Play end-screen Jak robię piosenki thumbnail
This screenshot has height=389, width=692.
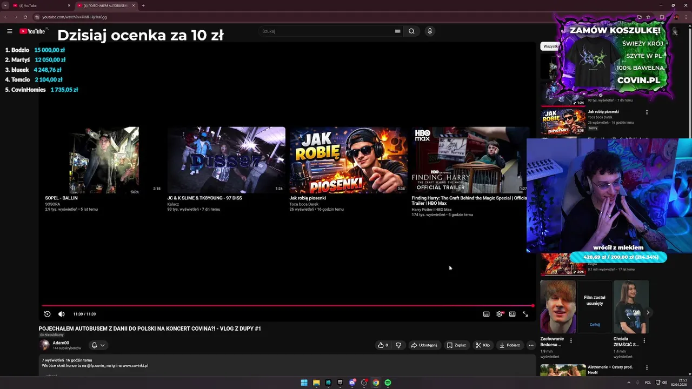coord(348,160)
